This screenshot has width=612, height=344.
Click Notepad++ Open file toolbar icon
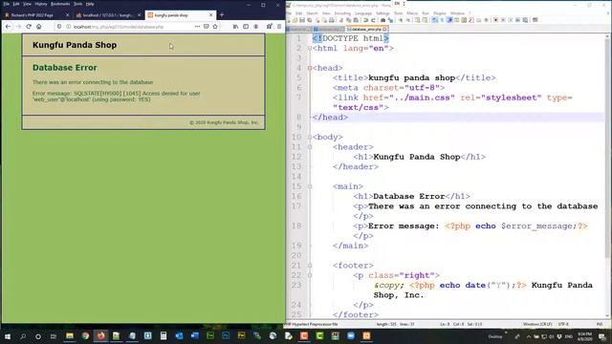(x=295, y=20)
